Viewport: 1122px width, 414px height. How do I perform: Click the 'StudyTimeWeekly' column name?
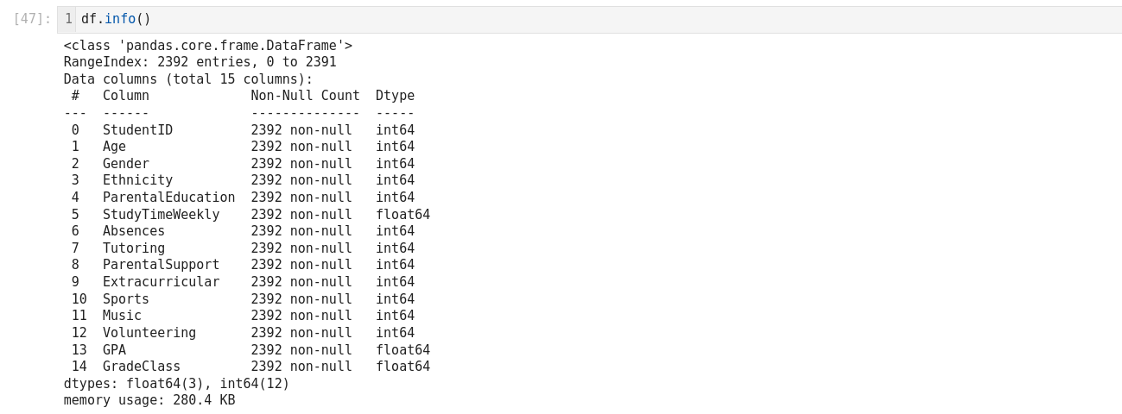[x=161, y=215]
